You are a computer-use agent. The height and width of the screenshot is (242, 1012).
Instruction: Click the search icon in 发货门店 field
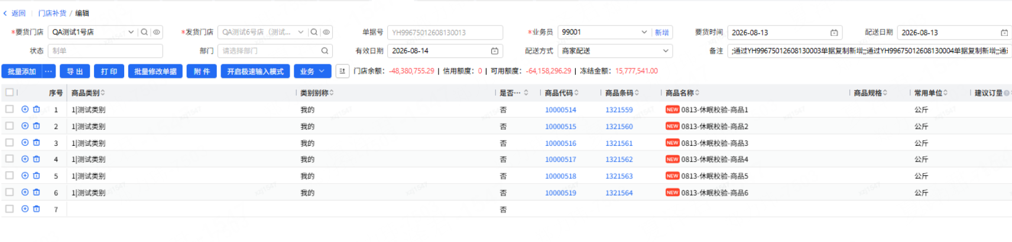(314, 32)
